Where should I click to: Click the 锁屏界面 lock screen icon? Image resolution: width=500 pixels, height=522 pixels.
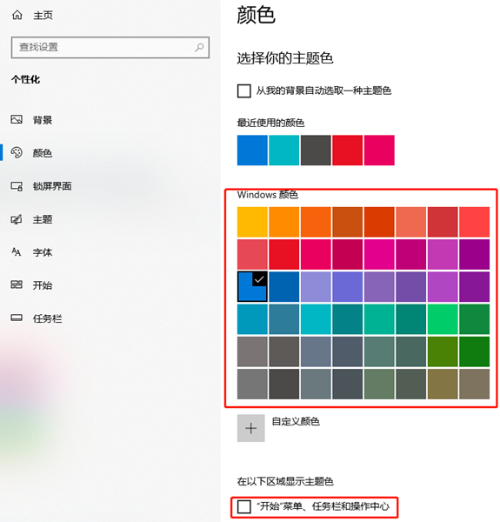[17, 186]
